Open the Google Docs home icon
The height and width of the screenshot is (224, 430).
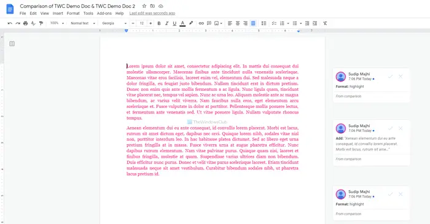(10, 9)
